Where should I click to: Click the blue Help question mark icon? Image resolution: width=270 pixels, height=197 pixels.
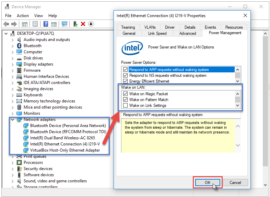(x=46, y=24)
